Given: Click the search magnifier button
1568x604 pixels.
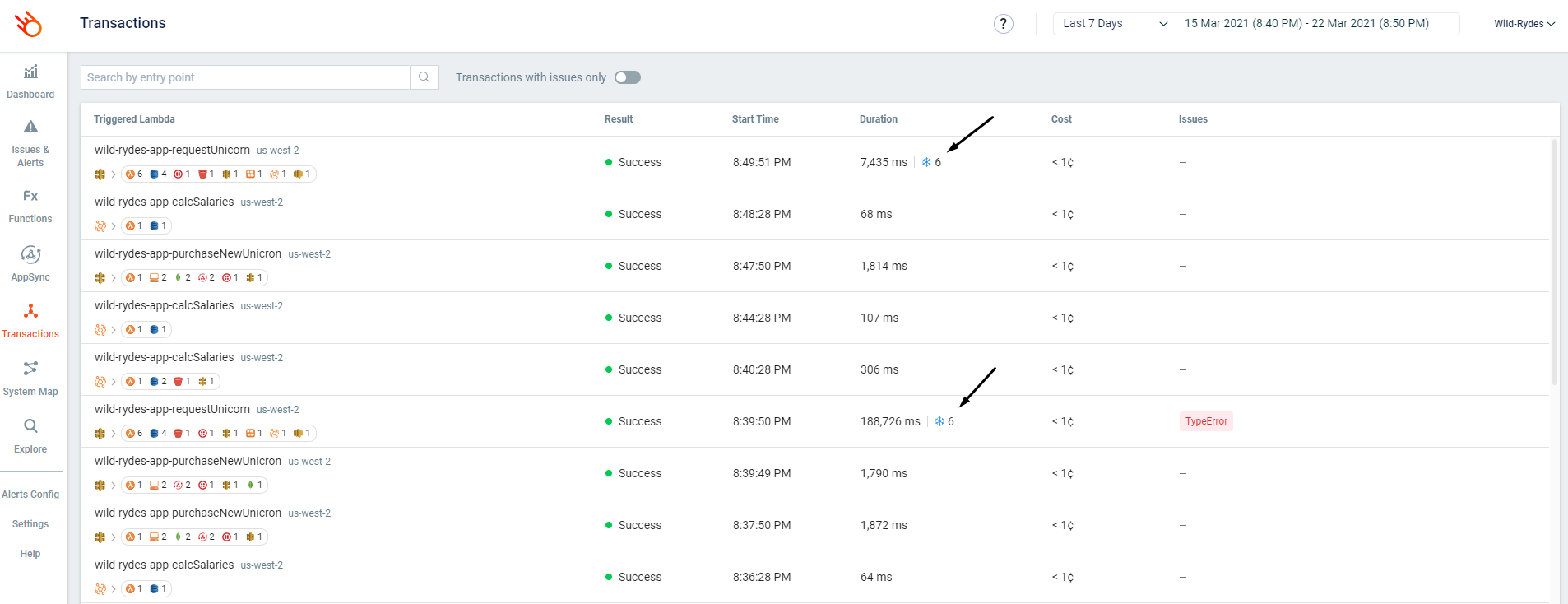Looking at the screenshot, I should [424, 77].
